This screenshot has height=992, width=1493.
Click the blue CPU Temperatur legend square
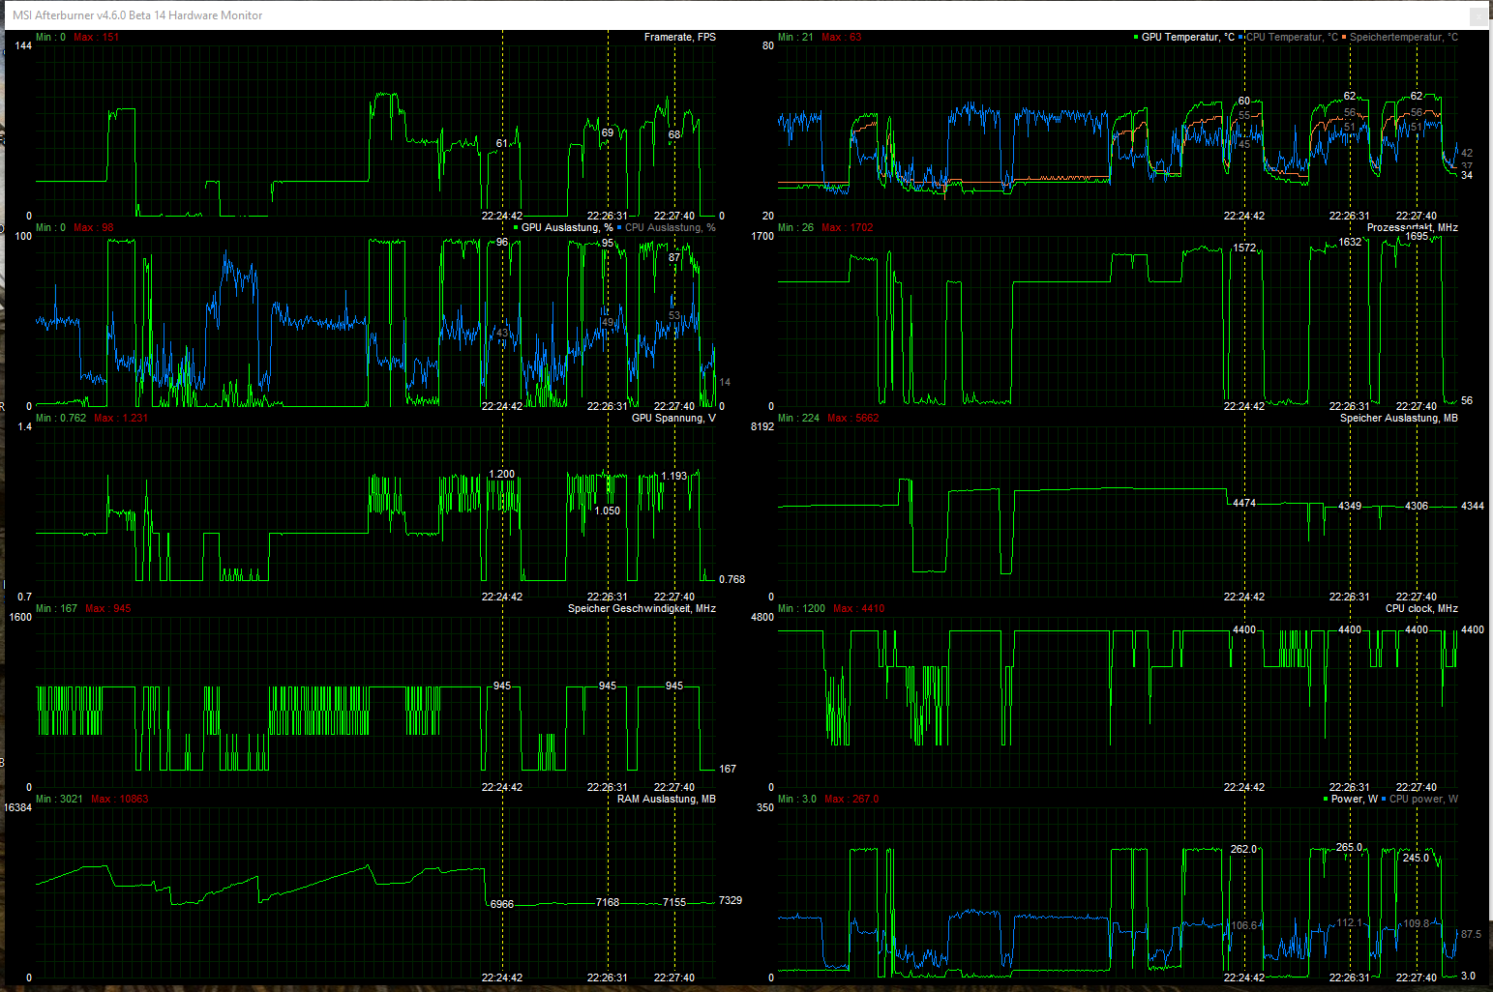[x=1241, y=38]
